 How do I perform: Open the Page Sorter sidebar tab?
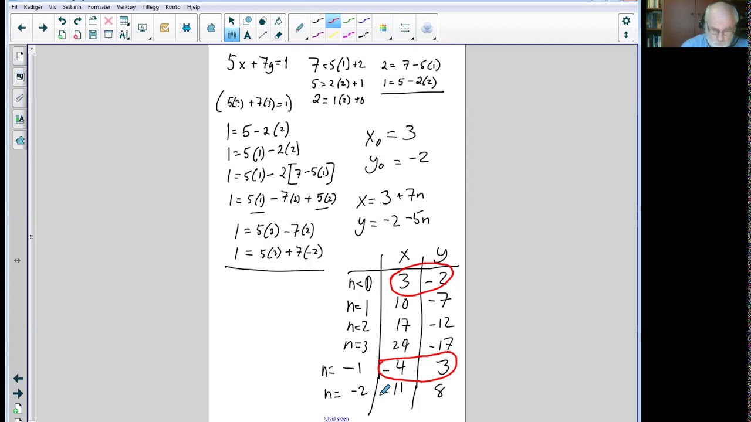coord(20,56)
